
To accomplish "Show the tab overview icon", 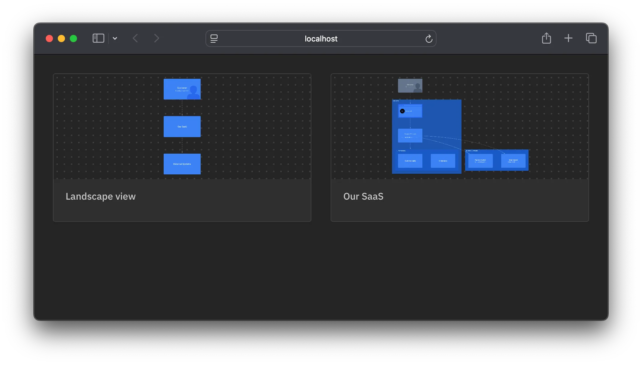I will point(591,38).
